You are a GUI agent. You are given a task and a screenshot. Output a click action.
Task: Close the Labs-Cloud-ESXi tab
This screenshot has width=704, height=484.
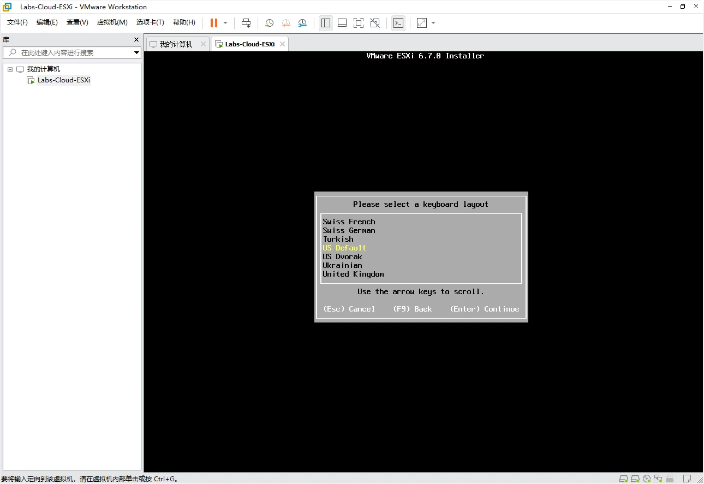coord(282,44)
